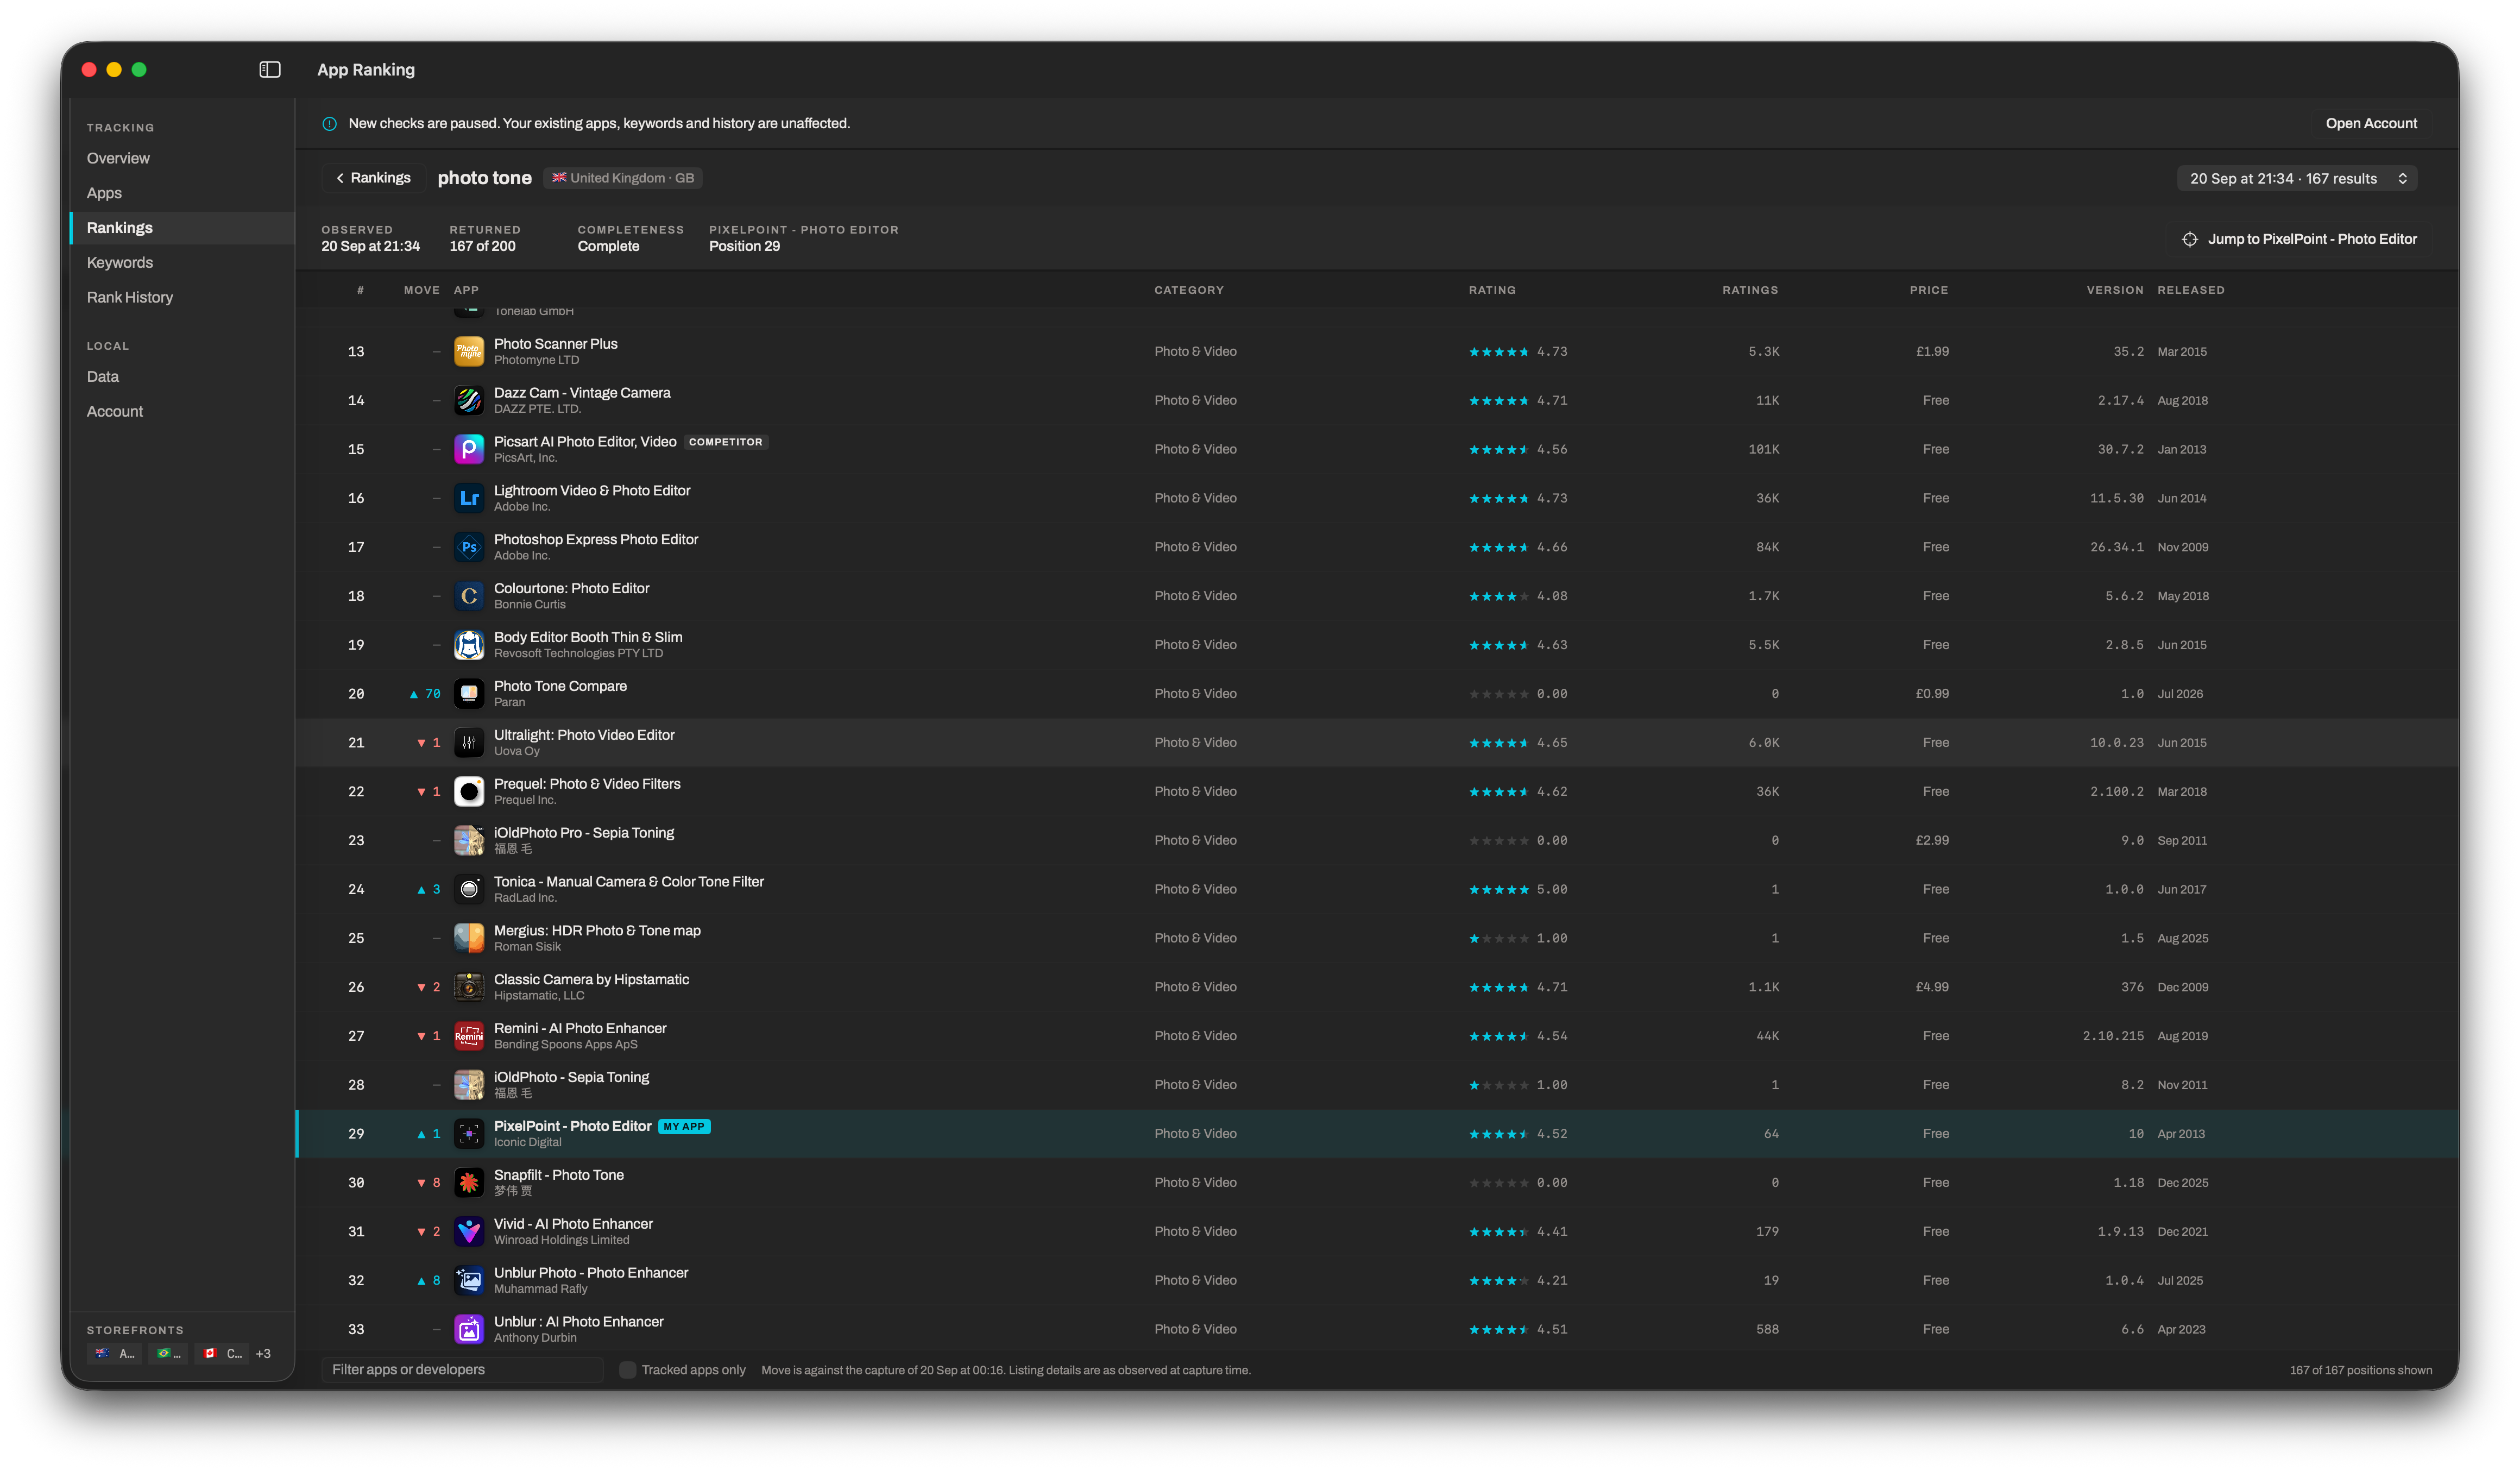Click the United Kingdom · GB storefront tag
Image resolution: width=2520 pixels, height=1471 pixels.
pos(623,178)
